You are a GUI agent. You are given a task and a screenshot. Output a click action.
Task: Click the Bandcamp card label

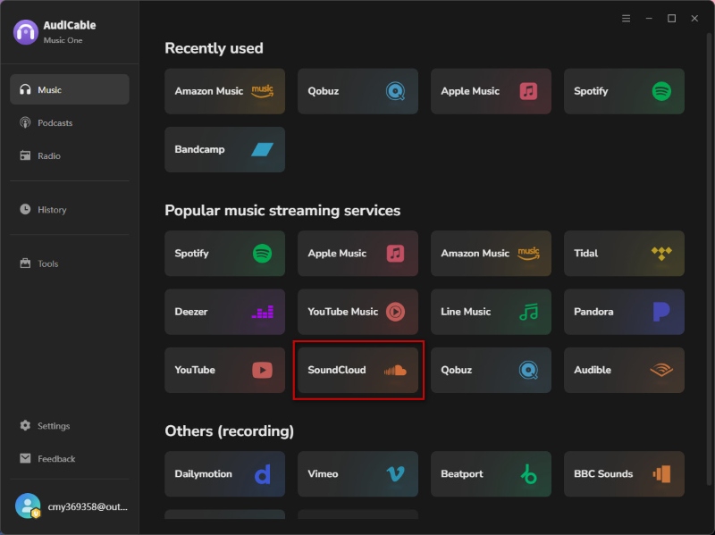[199, 149]
